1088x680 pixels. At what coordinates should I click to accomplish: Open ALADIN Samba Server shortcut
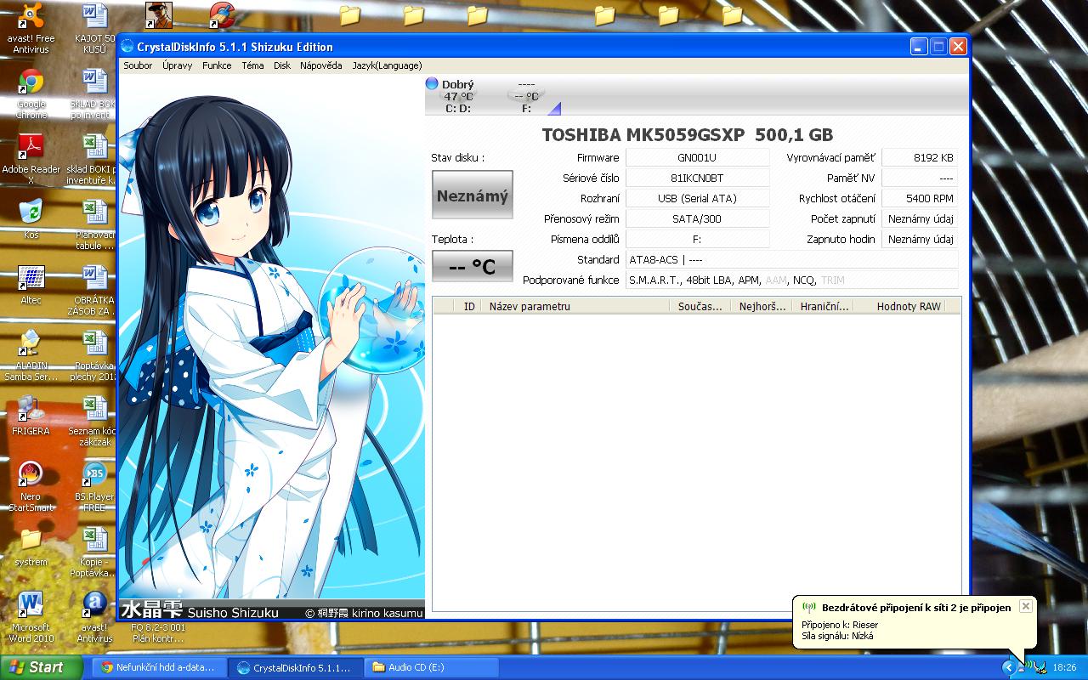pyautogui.click(x=31, y=355)
